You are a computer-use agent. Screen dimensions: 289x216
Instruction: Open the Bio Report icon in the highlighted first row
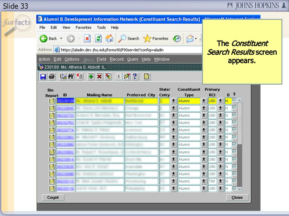(x=52, y=101)
